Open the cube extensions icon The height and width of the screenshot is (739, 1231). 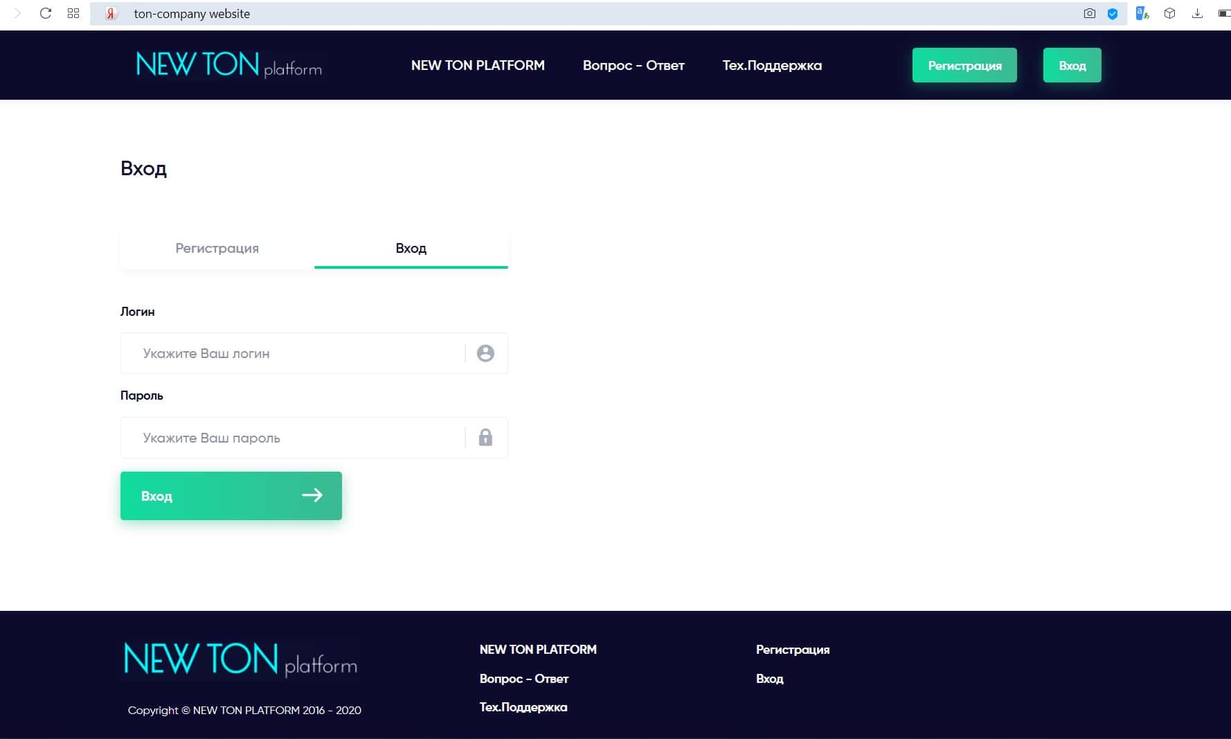[1169, 13]
